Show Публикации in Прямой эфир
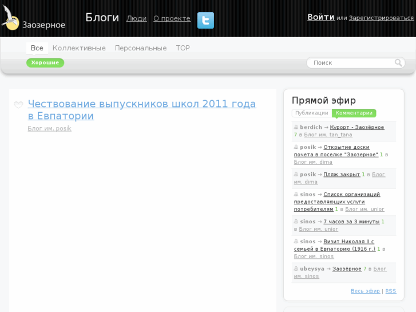Image resolution: width=416 pixels, height=312 pixels. tap(312, 113)
